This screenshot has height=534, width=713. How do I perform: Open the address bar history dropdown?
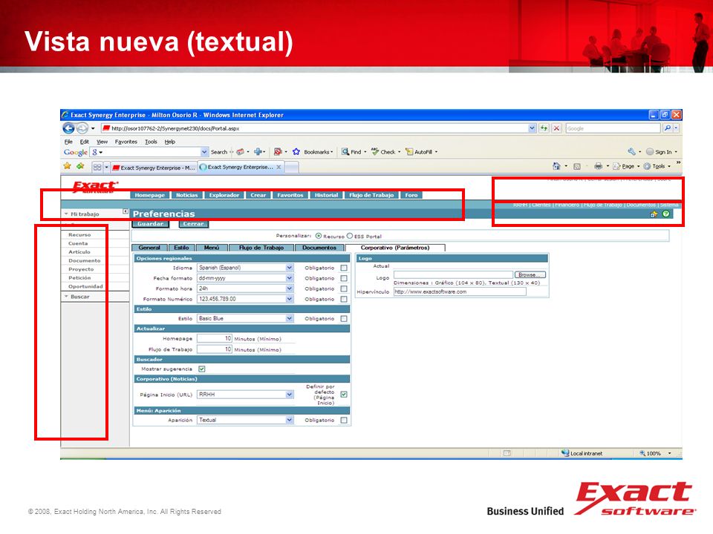click(532, 128)
